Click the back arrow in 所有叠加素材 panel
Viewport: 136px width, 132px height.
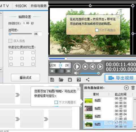tap(126, 88)
